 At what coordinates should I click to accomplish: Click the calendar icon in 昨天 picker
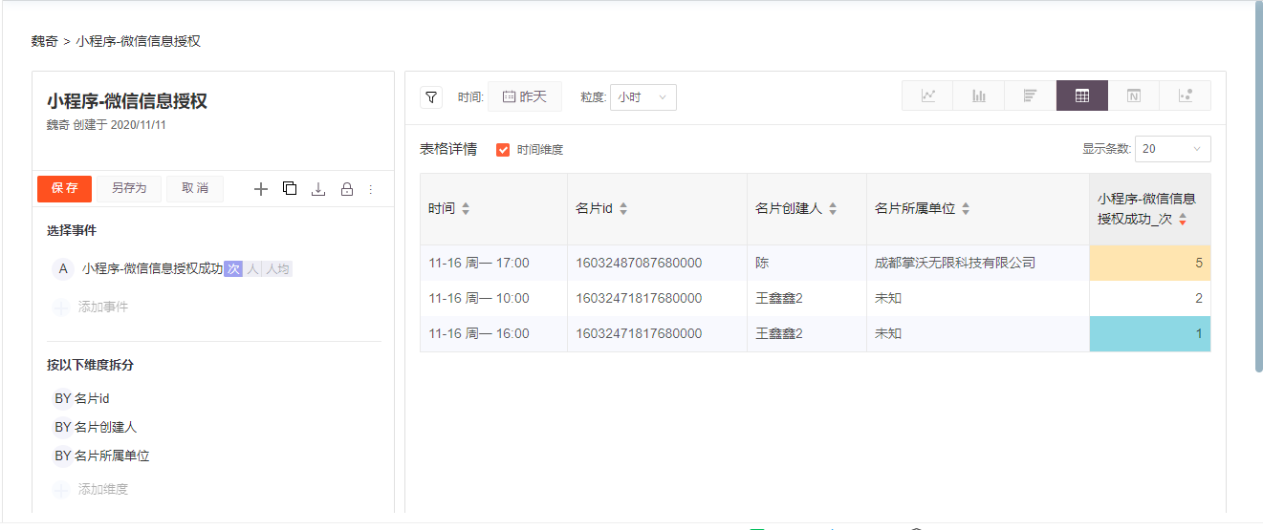510,96
